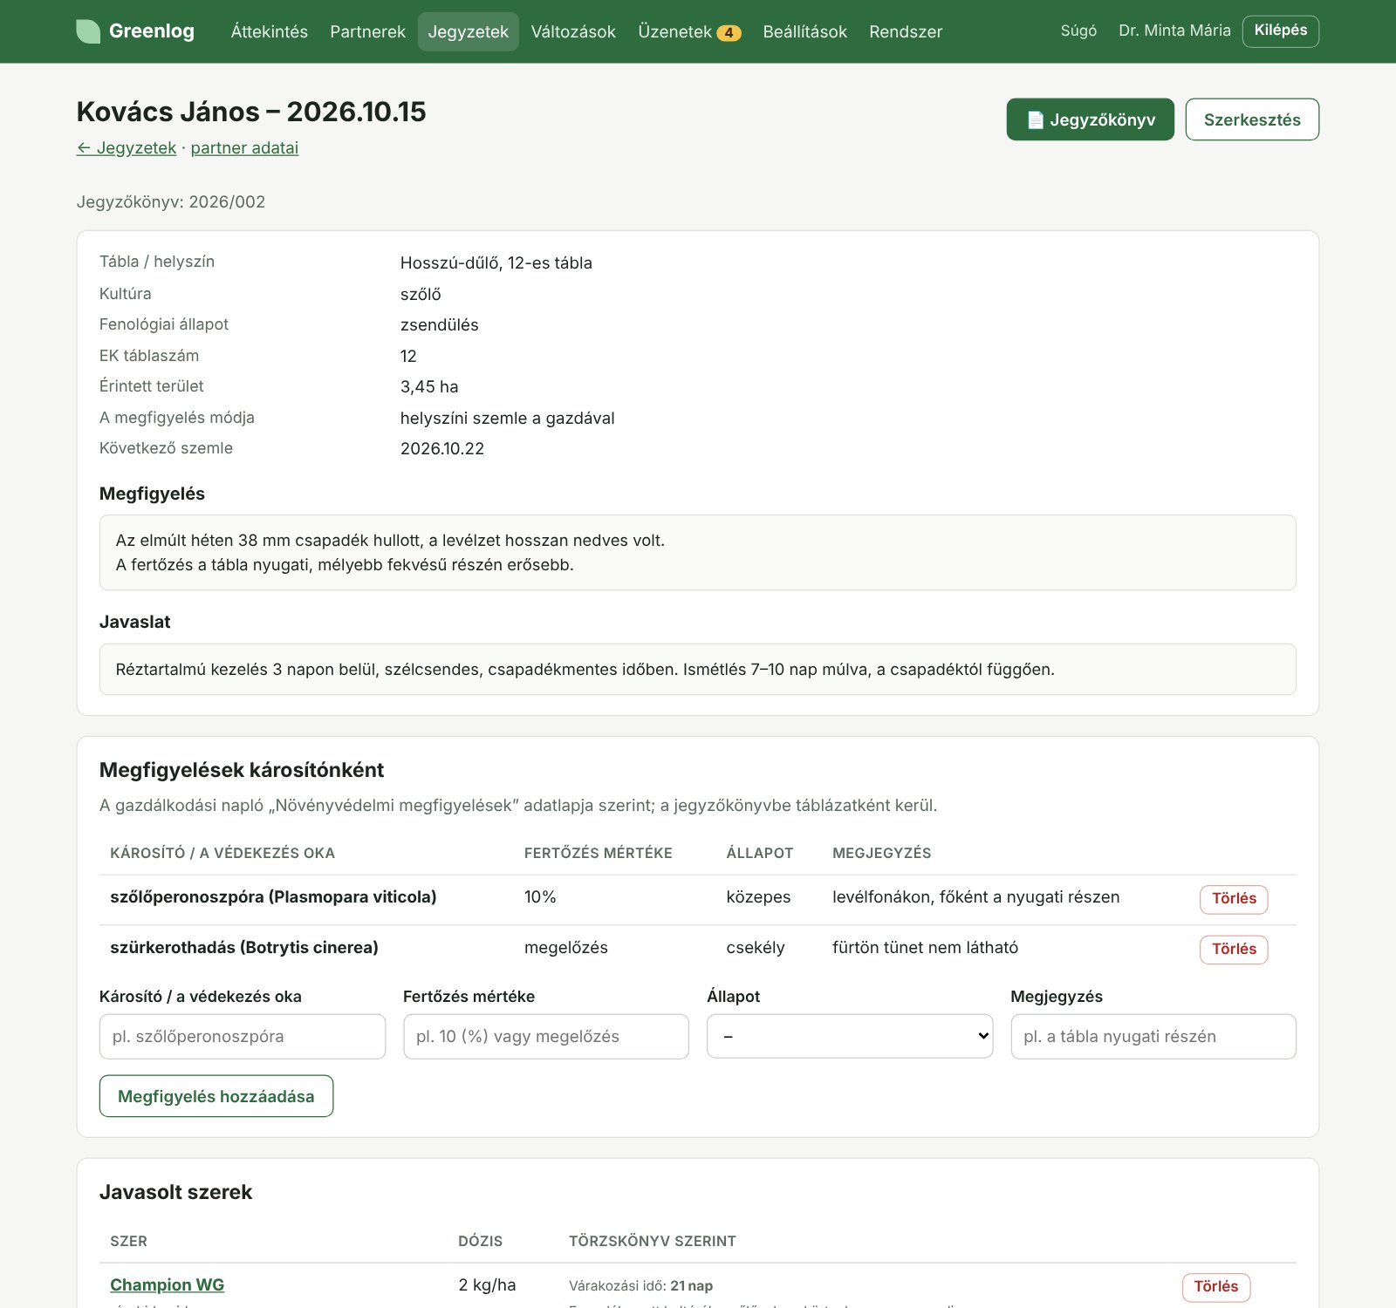Open the Champion WG product link

[x=167, y=1284]
